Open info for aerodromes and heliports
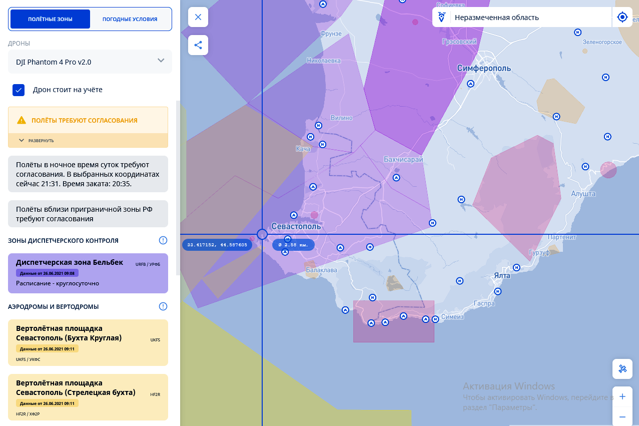The height and width of the screenshot is (426, 639). coord(163,306)
